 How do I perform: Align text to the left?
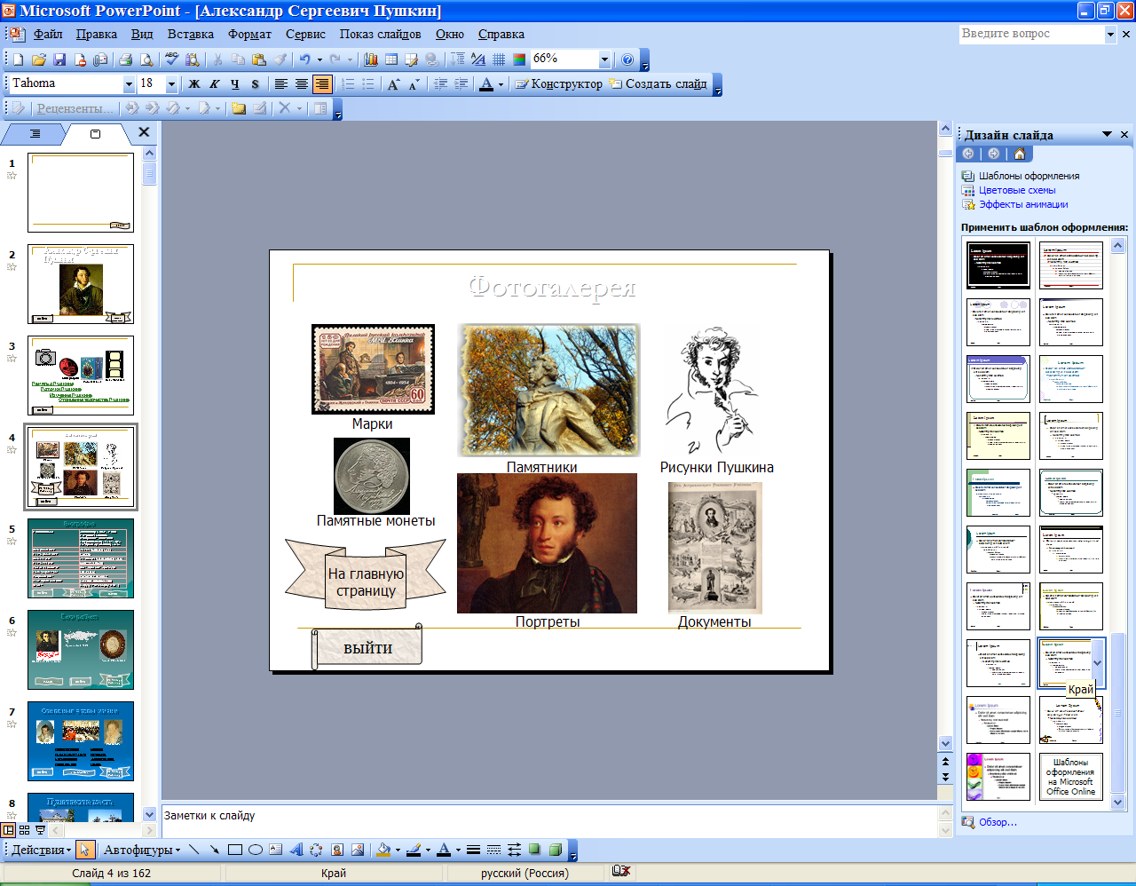pyautogui.click(x=280, y=84)
